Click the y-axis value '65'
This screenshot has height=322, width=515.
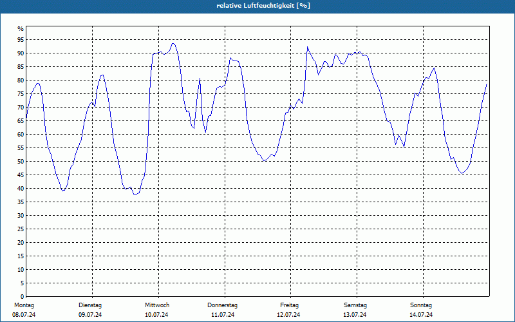point(21,121)
